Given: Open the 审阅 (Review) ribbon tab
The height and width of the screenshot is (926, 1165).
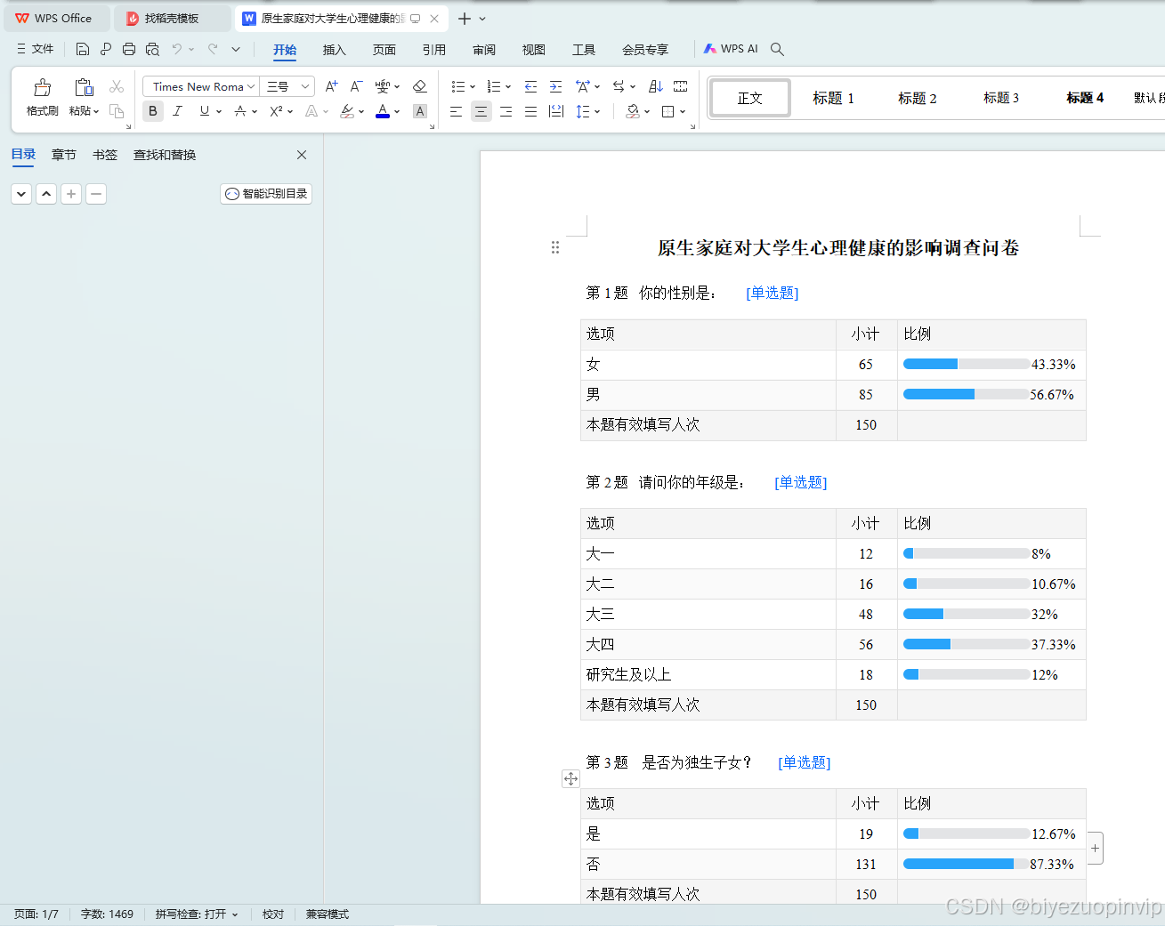Looking at the screenshot, I should 483,50.
